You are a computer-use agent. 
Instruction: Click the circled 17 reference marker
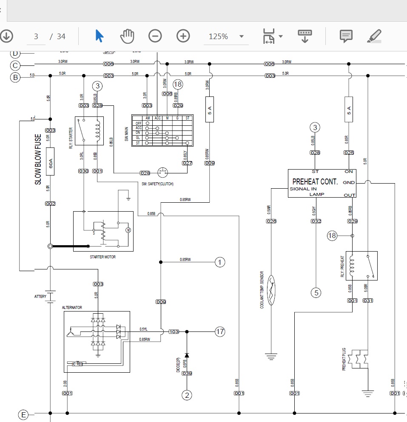(x=219, y=331)
